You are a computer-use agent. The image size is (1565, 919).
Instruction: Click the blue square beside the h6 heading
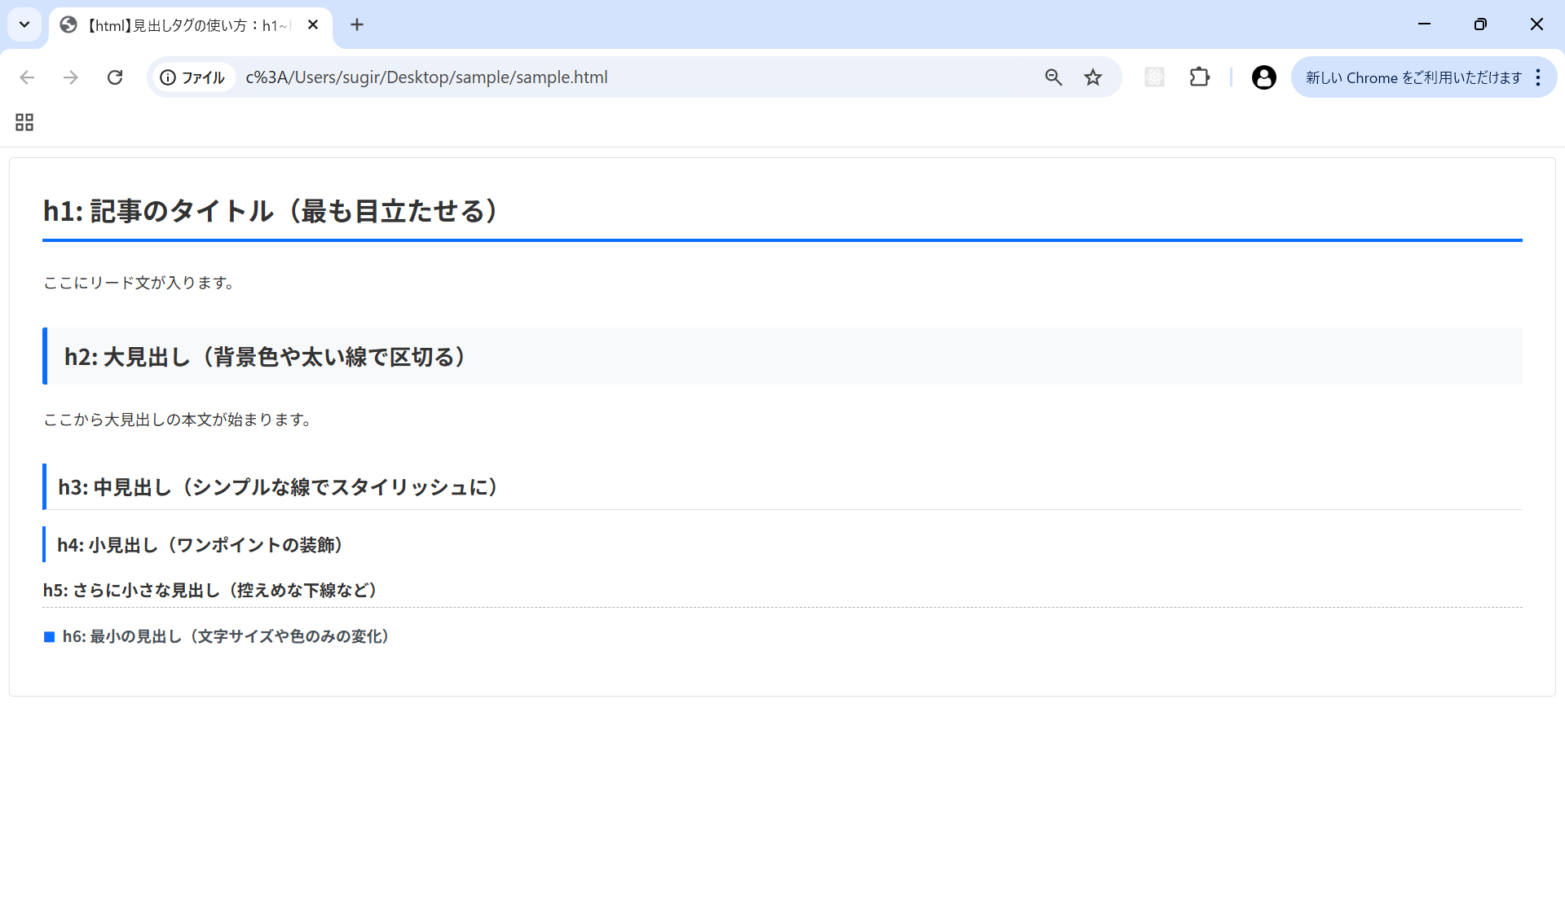50,637
